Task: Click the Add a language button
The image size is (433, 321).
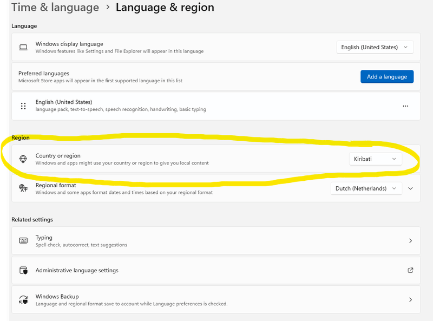Action: (386, 76)
